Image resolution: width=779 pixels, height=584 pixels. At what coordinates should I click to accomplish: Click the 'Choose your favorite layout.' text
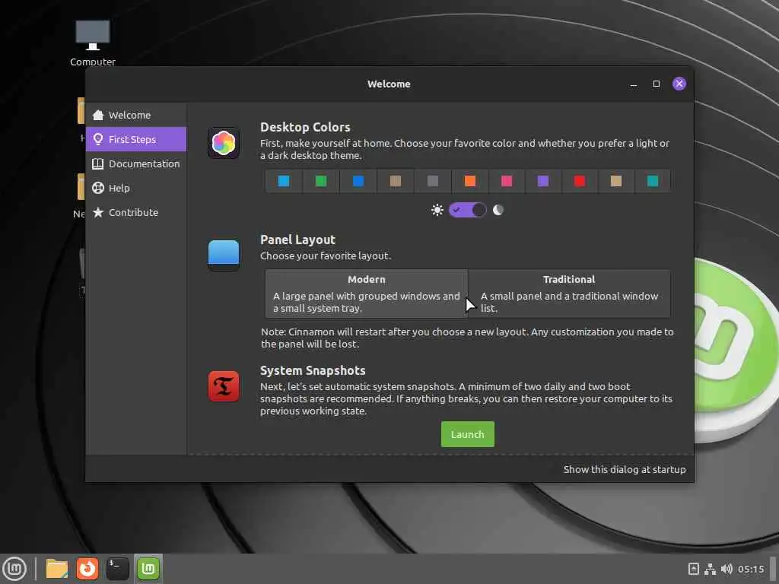[326, 255]
